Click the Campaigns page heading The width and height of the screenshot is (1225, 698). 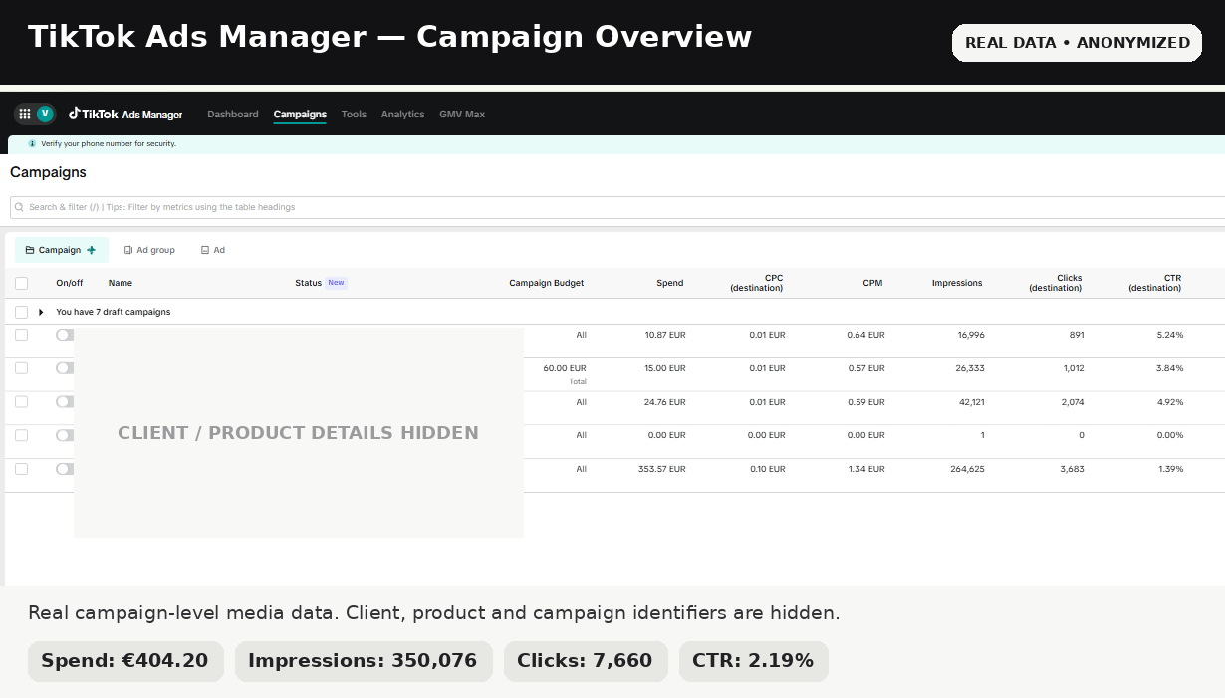click(x=48, y=172)
